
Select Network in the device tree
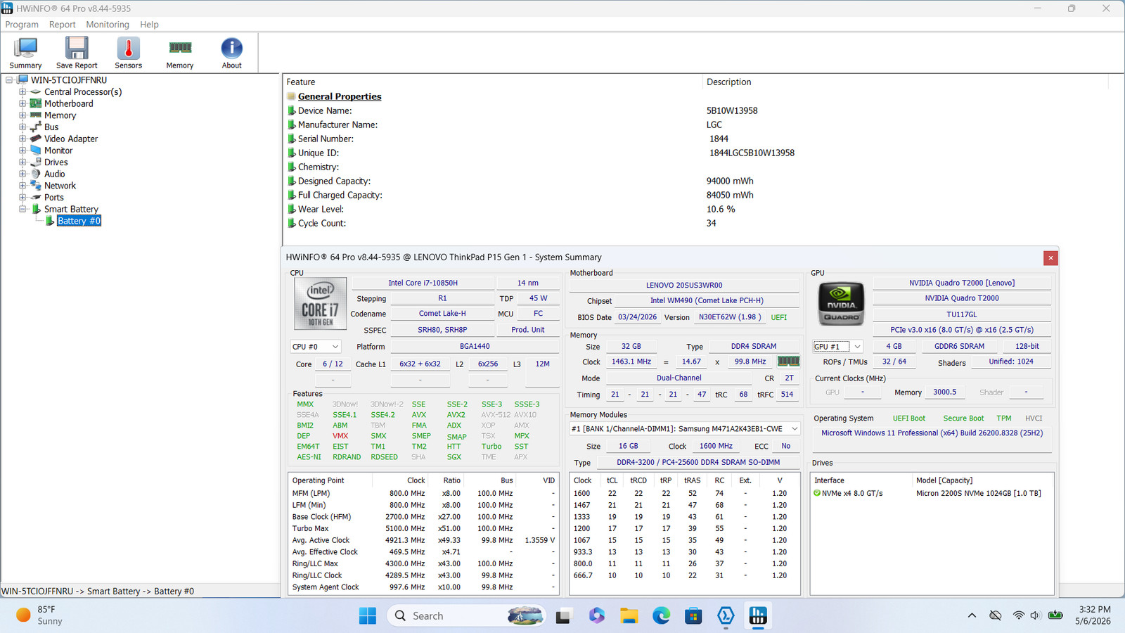(60, 186)
